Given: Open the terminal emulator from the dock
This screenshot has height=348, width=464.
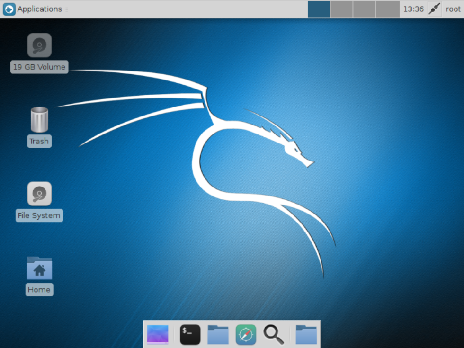Looking at the screenshot, I should [x=190, y=334].
